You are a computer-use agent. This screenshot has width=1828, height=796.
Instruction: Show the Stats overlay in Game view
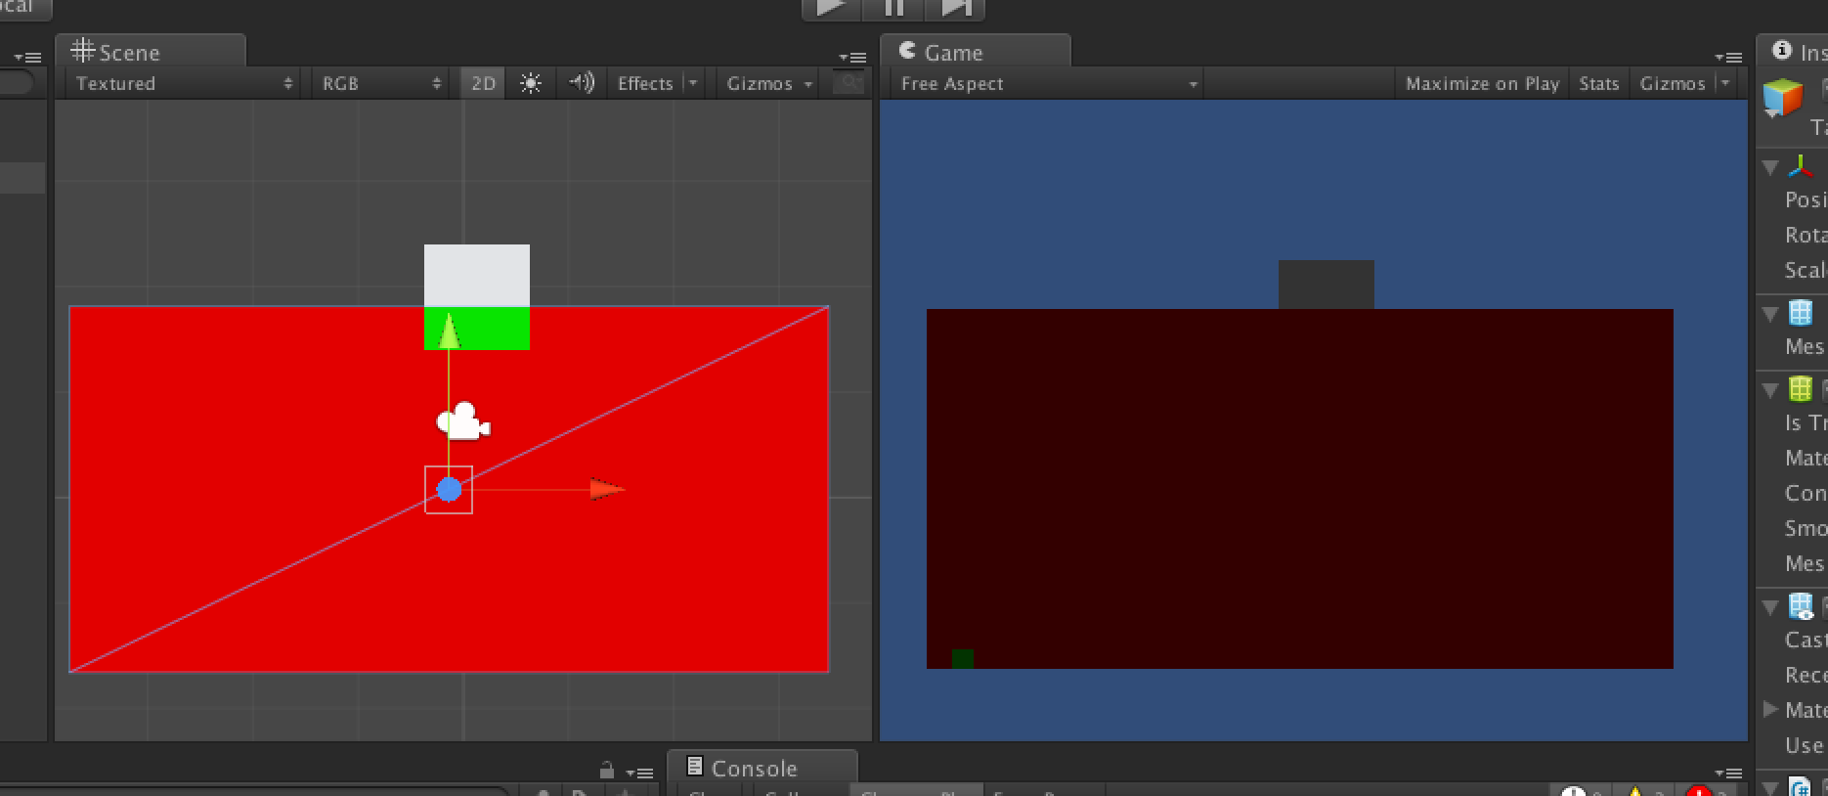point(1599,83)
